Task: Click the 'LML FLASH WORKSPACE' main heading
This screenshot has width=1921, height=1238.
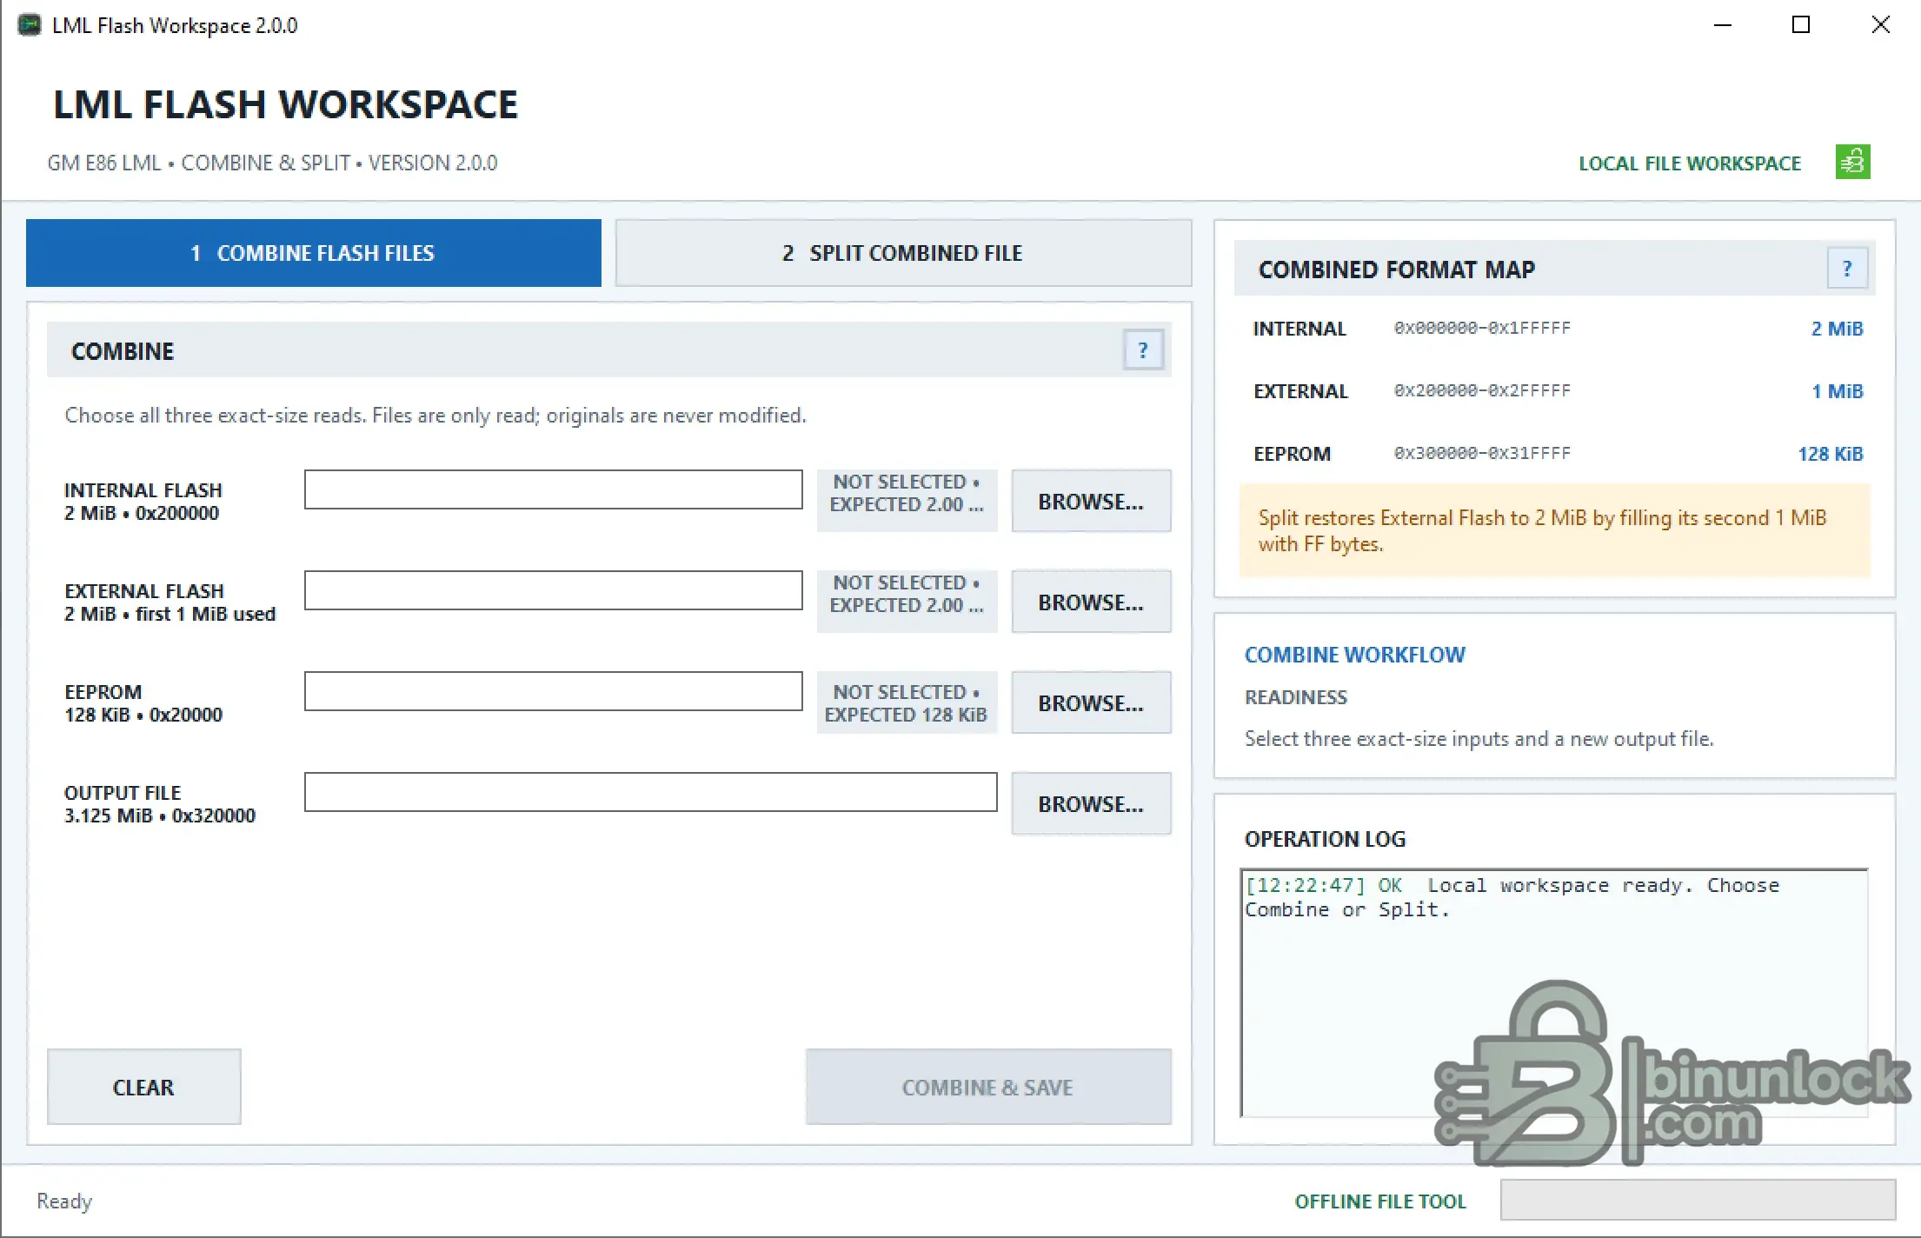Action: tap(285, 104)
